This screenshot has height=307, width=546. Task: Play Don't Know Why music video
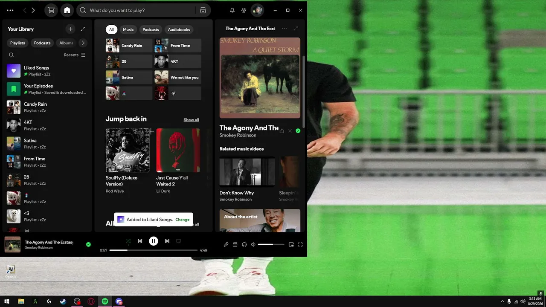[x=247, y=172]
